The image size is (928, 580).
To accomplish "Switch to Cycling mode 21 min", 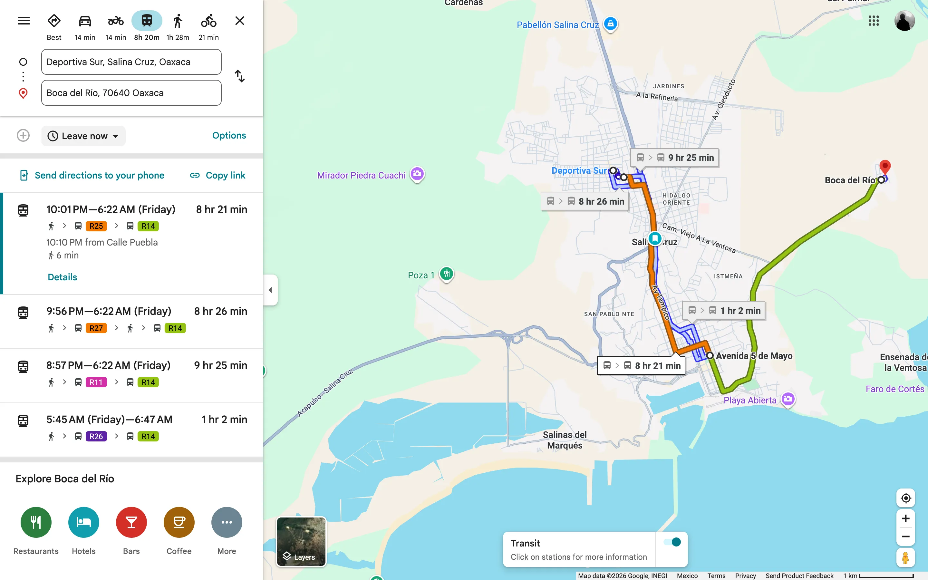I will [208, 27].
